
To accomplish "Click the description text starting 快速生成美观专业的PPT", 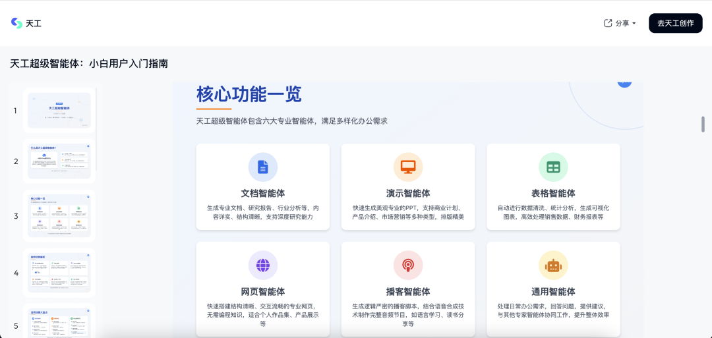I will click(x=408, y=212).
